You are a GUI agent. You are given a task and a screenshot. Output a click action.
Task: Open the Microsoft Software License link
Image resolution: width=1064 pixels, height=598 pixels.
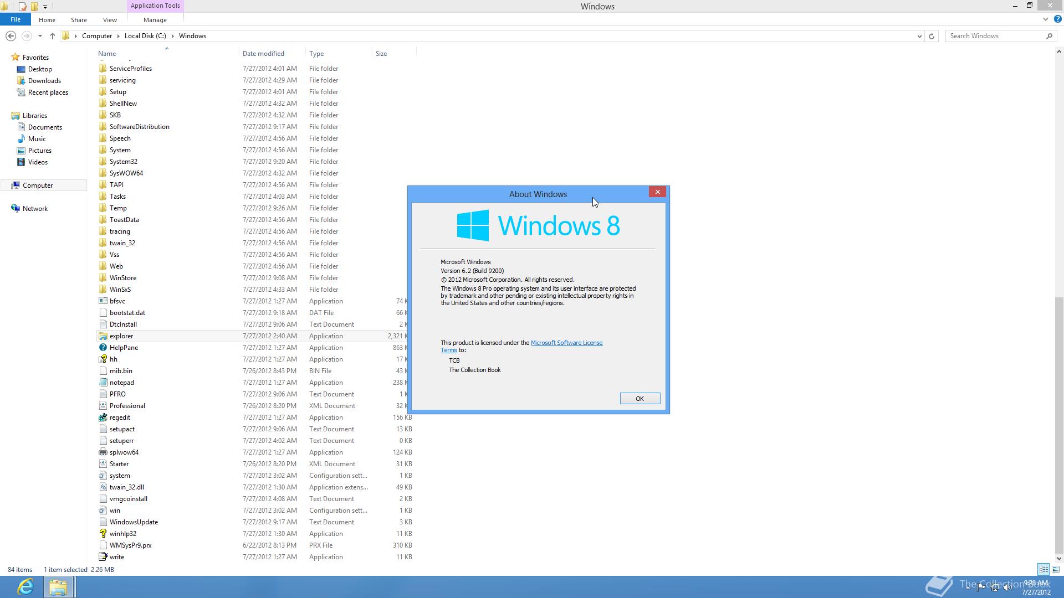pyautogui.click(x=566, y=343)
